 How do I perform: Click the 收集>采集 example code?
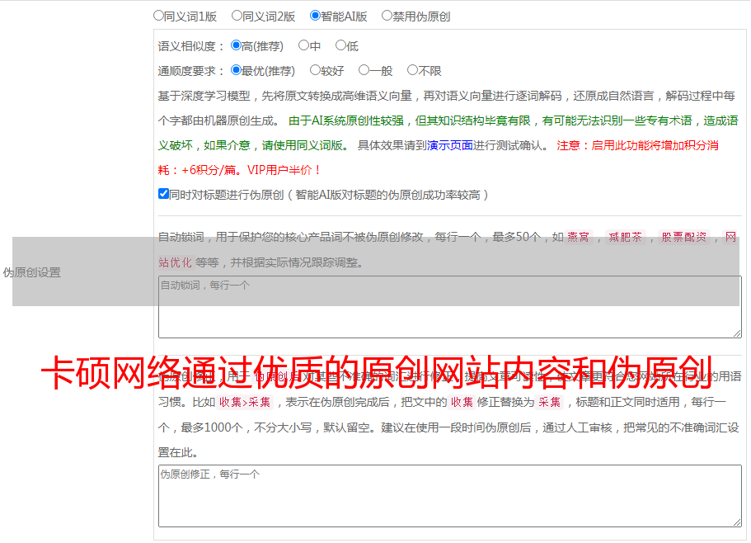(245, 403)
